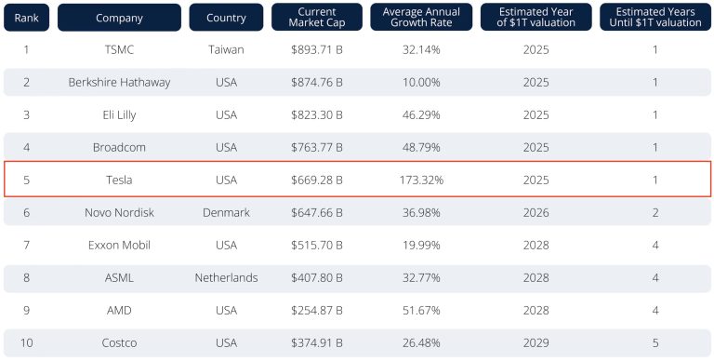Viewport: 714px width, 361px height.
Task: Select the Current Market Cap header
Action: (x=317, y=18)
